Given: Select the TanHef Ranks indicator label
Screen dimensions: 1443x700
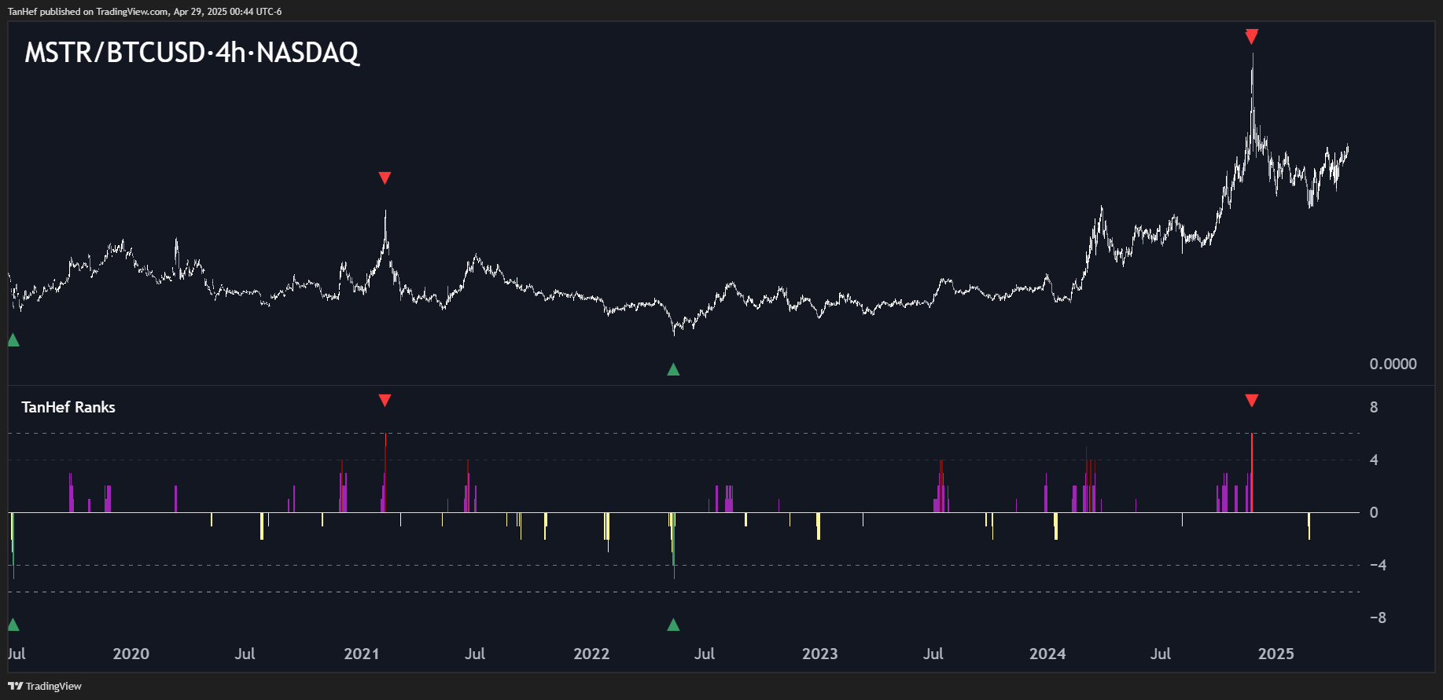Looking at the screenshot, I should click(68, 407).
